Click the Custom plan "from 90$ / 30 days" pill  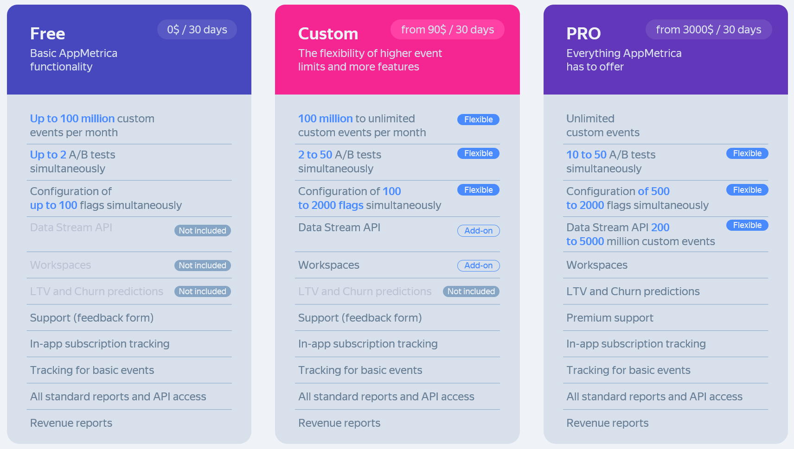click(x=447, y=30)
